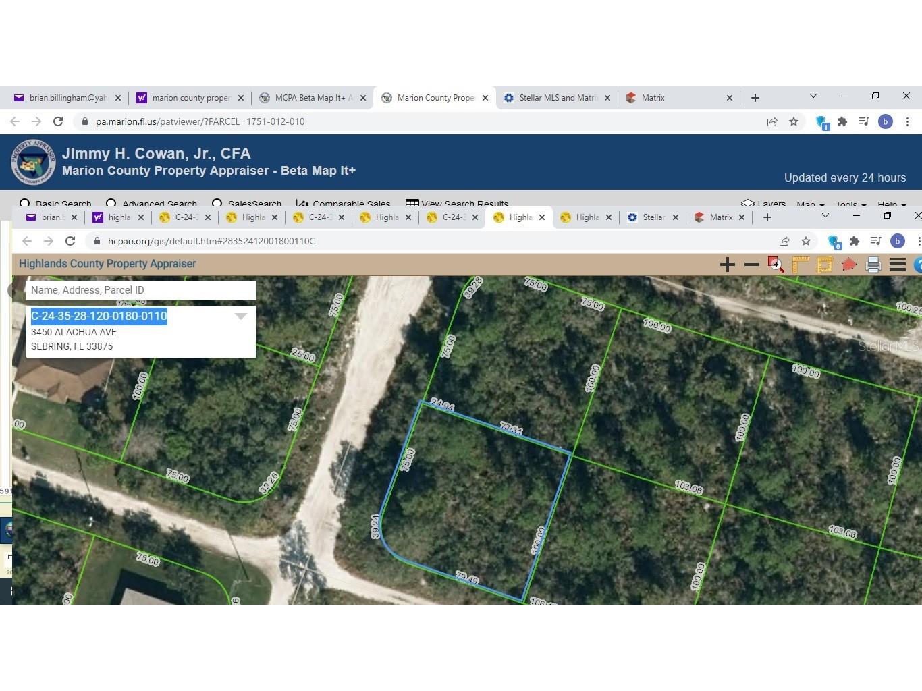
Task: Bookmark the hcpao.org page with star icon
Action: click(x=805, y=241)
